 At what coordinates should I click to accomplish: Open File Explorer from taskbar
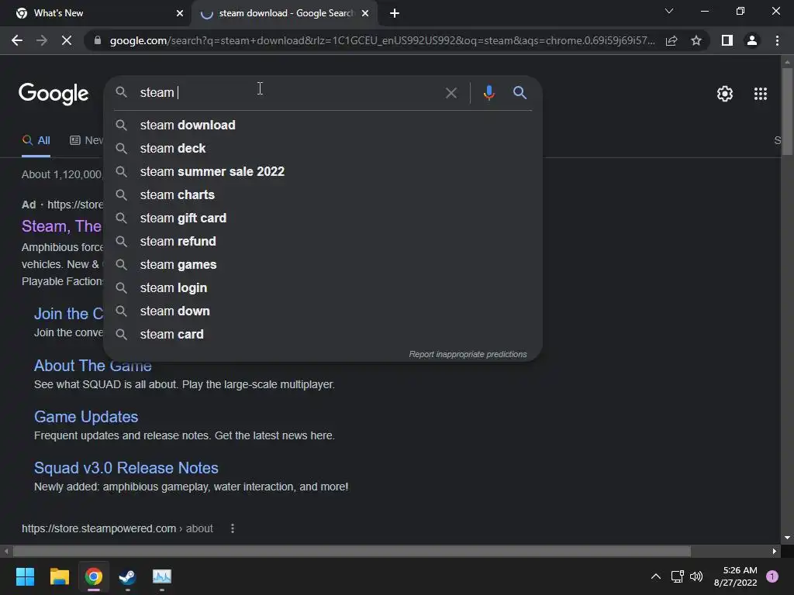[x=59, y=576]
